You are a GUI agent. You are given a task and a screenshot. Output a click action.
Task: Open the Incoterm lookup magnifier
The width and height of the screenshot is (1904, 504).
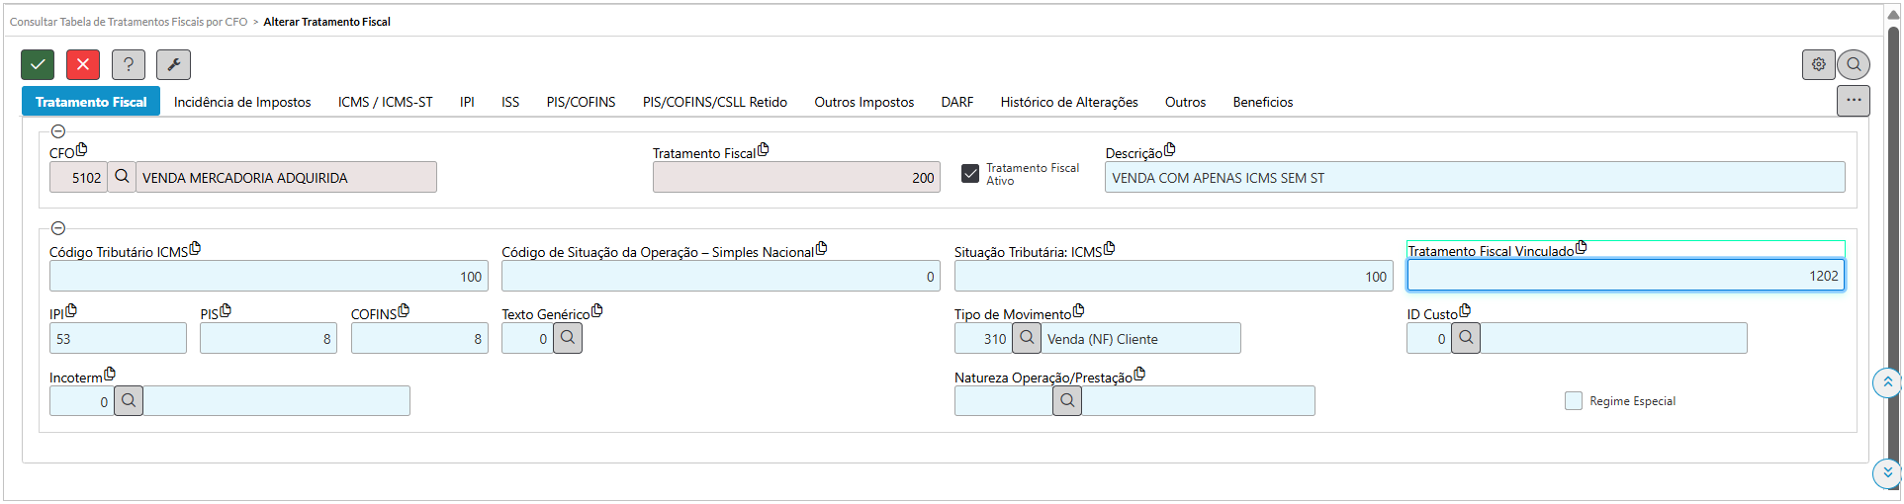click(x=129, y=401)
